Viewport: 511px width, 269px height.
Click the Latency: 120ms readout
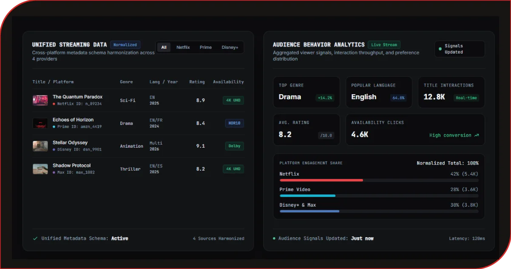[x=467, y=238]
